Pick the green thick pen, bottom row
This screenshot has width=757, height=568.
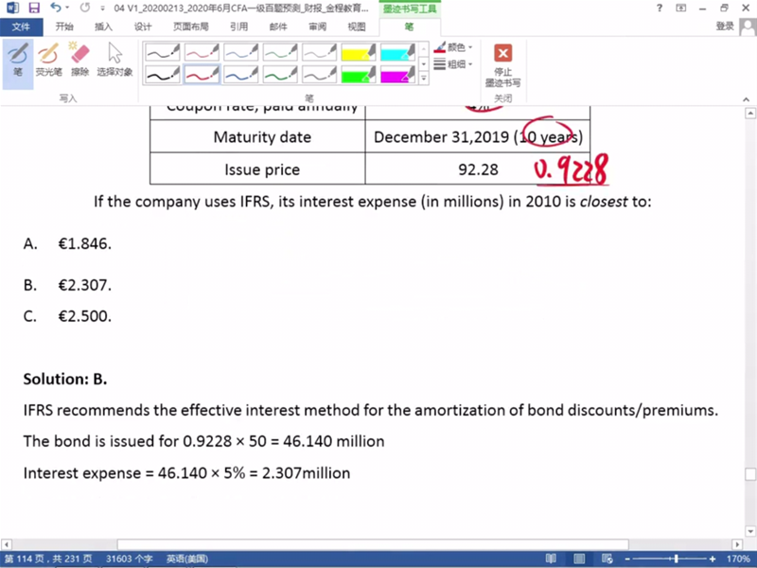point(280,75)
